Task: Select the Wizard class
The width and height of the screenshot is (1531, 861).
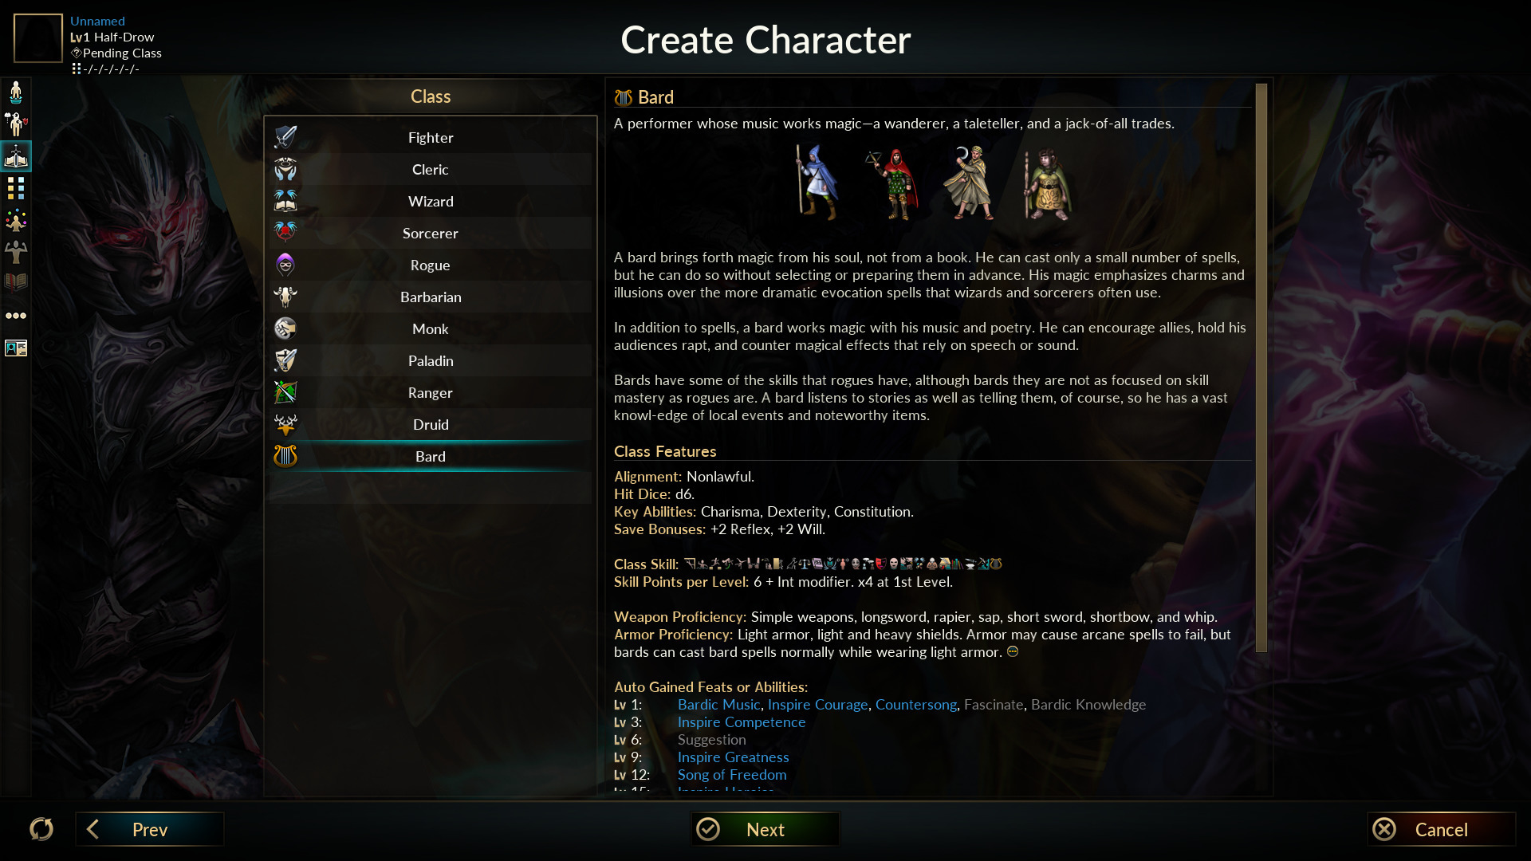Action: point(431,201)
